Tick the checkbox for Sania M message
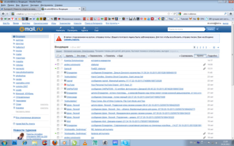Screen dimensions: 234x146 [x=58, y=68]
